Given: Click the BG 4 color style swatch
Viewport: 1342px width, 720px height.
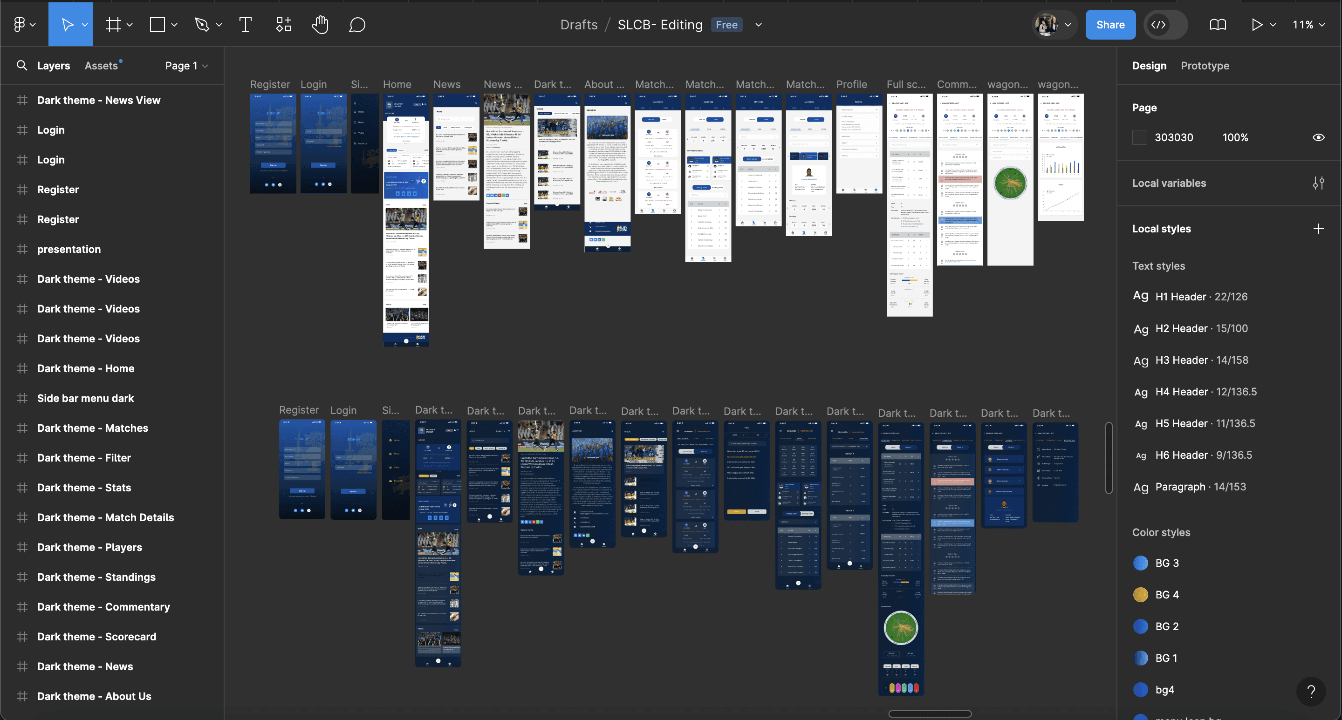Looking at the screenshot, I should click(x=1140, y=595).
